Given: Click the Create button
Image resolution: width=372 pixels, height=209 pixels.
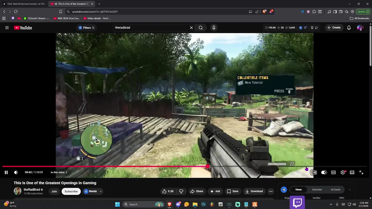Looking at the screenshot, I should [334, 28].
